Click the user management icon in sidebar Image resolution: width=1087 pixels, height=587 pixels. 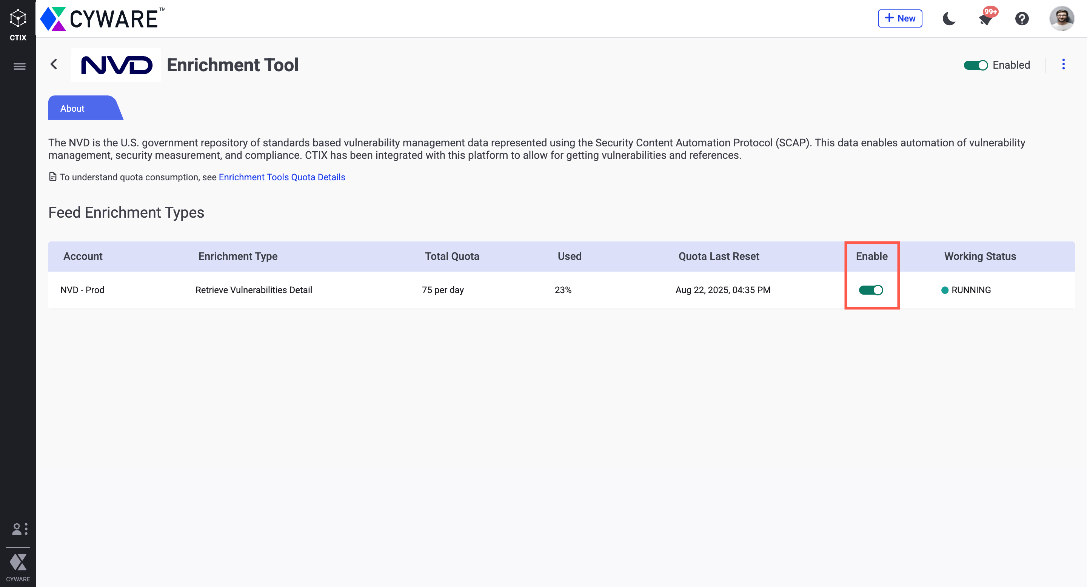pos(19,529)
